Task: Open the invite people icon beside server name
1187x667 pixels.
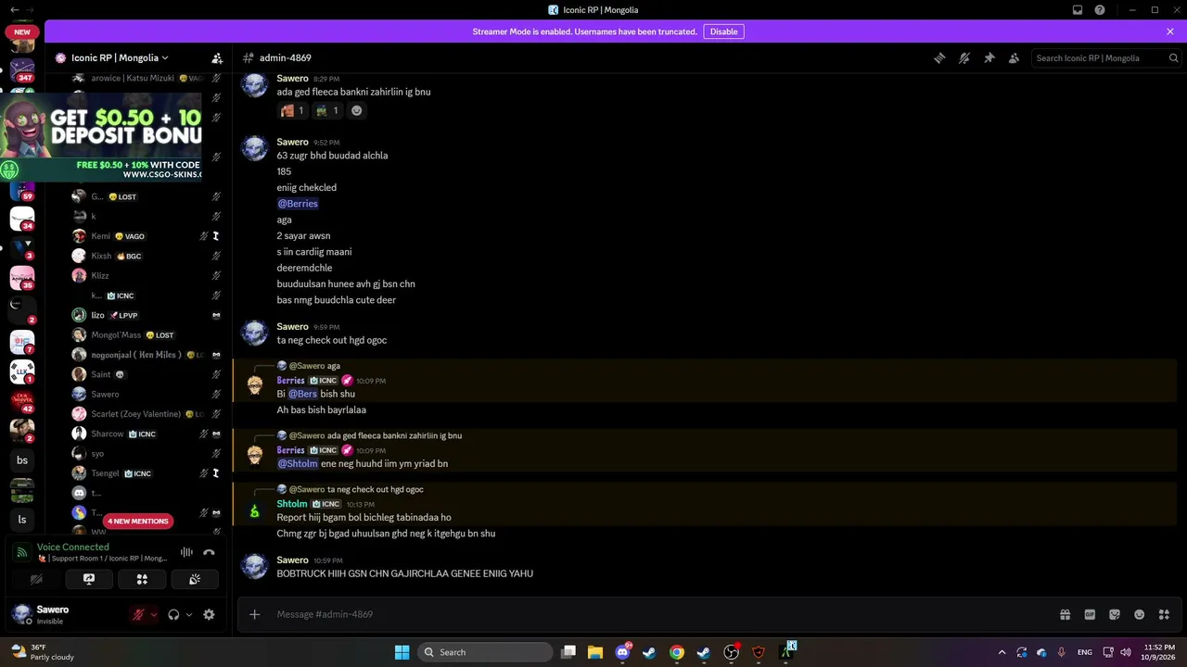Action: (217, 57)
